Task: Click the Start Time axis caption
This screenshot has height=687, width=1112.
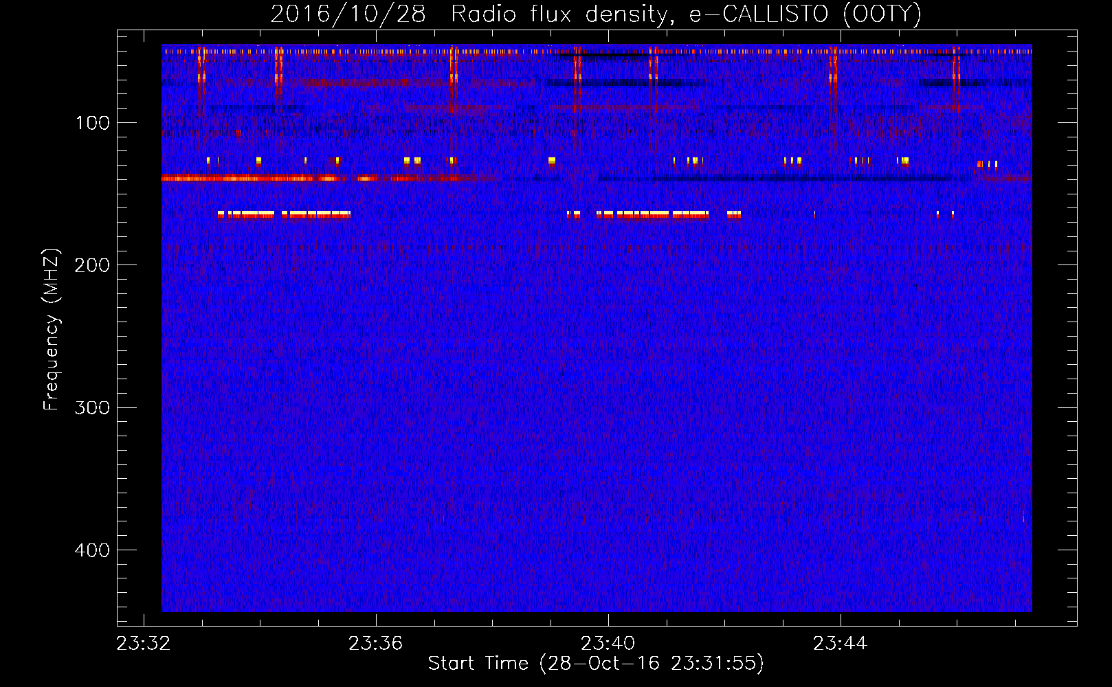Action: point(596,663)
